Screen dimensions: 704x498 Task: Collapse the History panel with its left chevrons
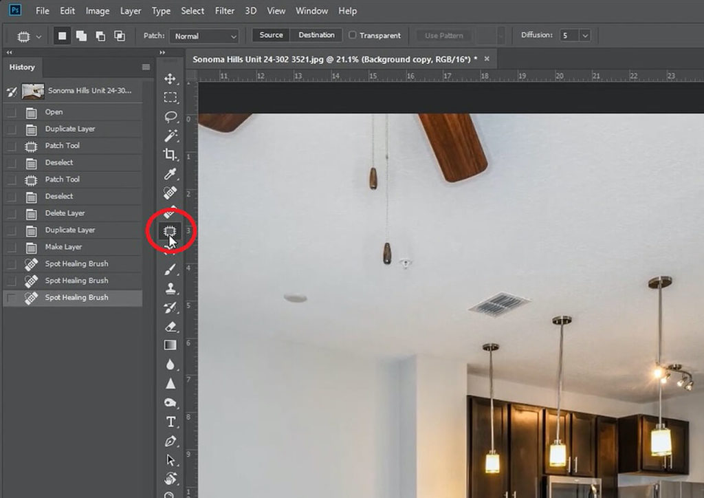pos(9,52)
